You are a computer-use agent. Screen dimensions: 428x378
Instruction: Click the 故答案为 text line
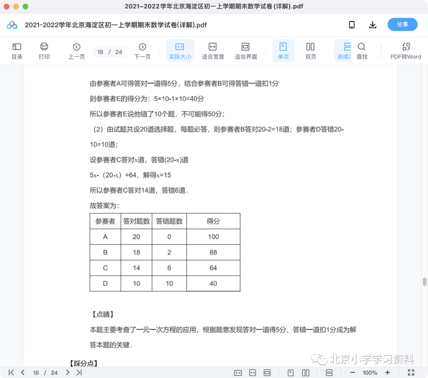coord(104,205)
